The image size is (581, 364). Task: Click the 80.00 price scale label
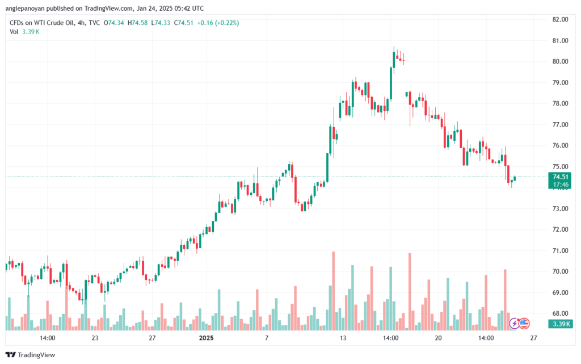pyautogui.click(x=560, y=61)
